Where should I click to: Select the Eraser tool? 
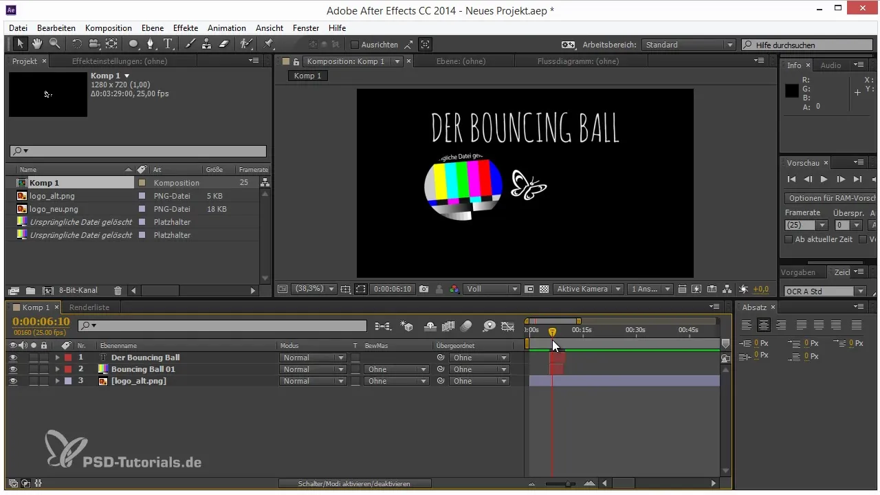click(x=223, y=44)
